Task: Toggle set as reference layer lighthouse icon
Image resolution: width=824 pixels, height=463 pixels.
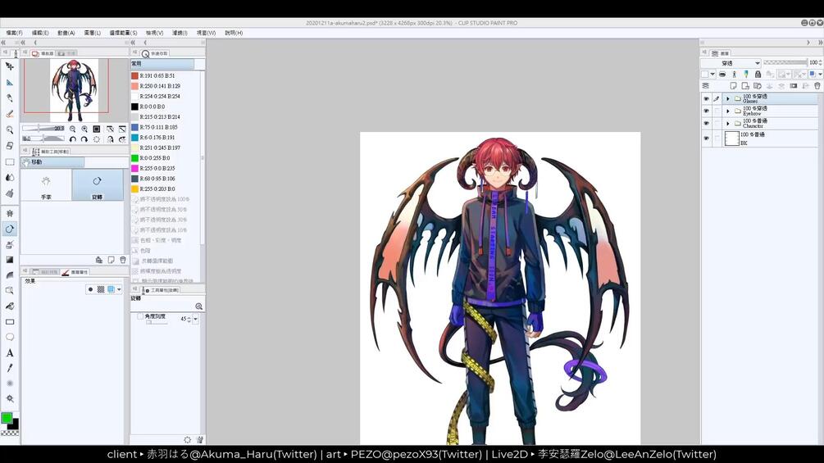Action: 734,74
